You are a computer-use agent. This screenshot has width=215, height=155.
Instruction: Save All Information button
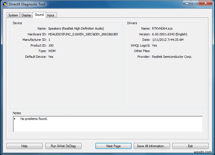pos(152,146)
